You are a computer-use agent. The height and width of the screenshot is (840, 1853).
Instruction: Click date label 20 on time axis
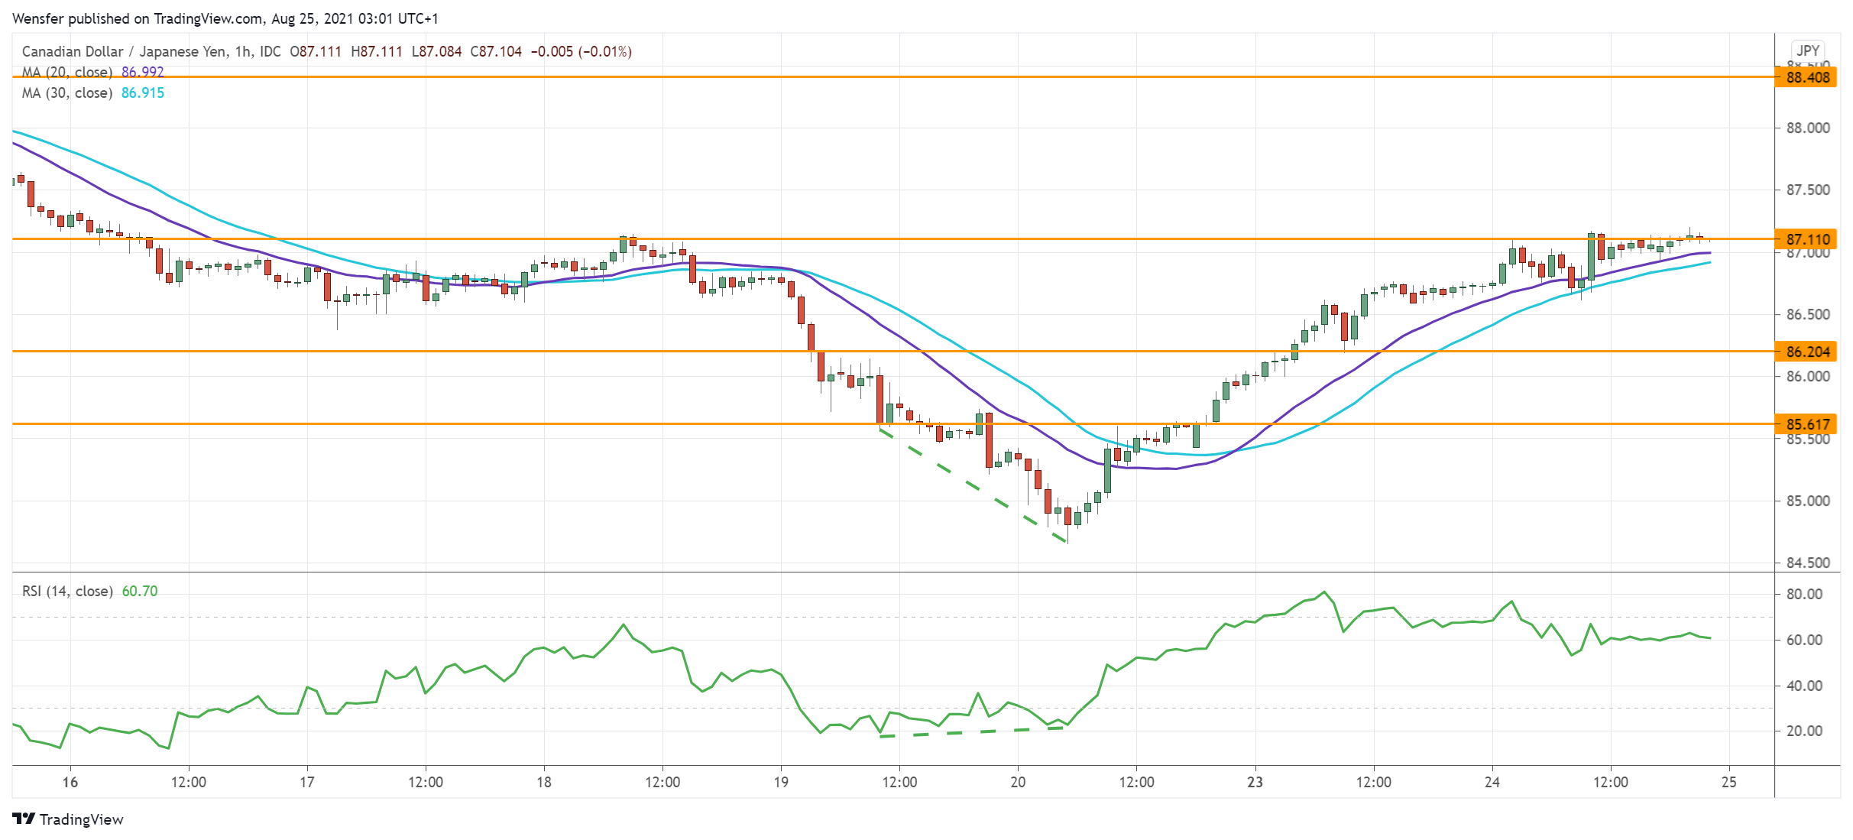pyautogui.click(x=1018, y=782)
